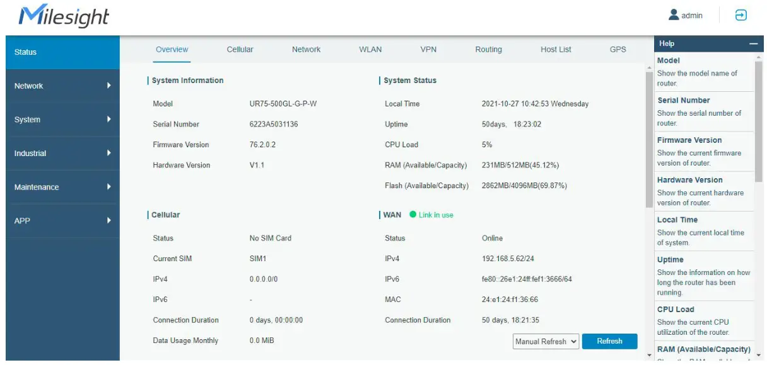Collapse the Help panel using its minus icon

point(753,43)
